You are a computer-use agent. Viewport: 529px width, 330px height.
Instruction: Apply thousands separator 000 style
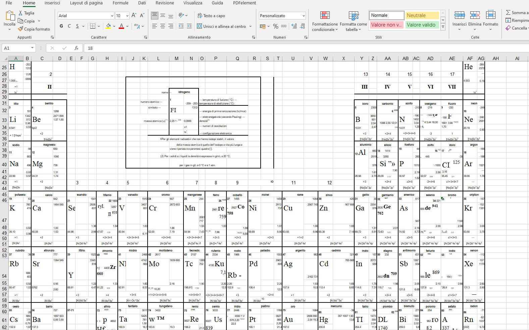point(284,26)
